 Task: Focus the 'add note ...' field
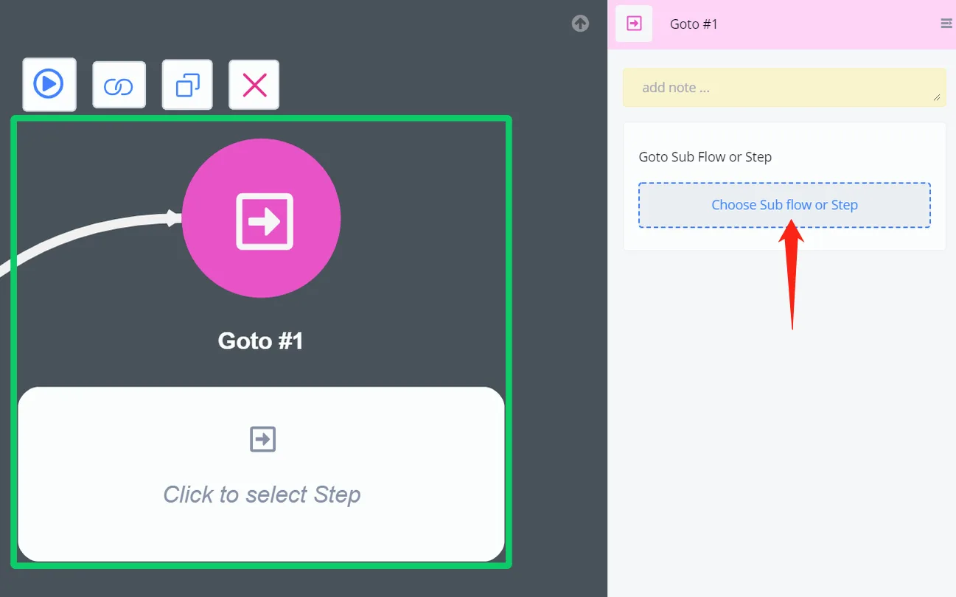(x=784, y=88)
